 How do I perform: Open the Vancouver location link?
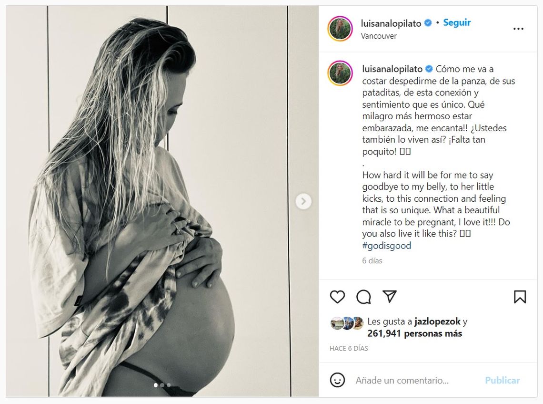click(x=379, y=36)
